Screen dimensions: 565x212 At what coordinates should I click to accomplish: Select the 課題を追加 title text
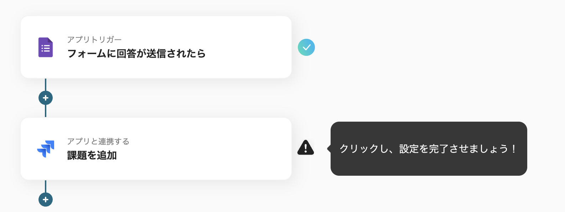pos(92,155)
